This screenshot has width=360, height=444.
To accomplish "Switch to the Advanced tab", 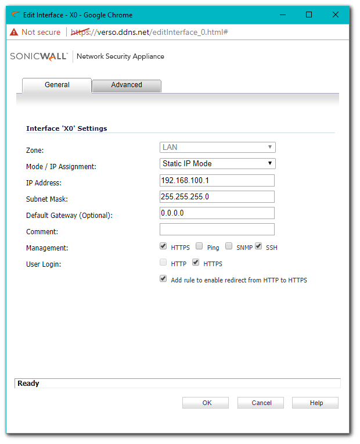I will [127, 85].
